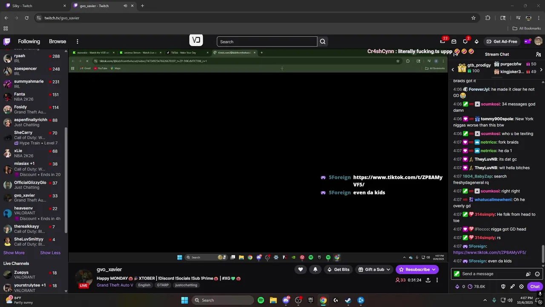Viewport: 545px width, 307px height.
Task: Open the emote picker in chat input
Action: (x=537, y=274)
